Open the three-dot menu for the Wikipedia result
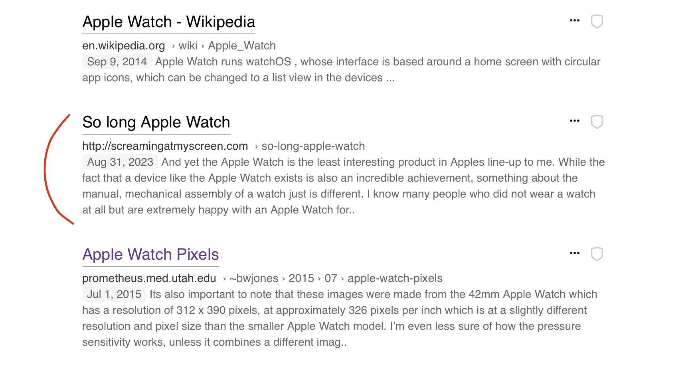The image size is (696, 372). tap(574, 21)
